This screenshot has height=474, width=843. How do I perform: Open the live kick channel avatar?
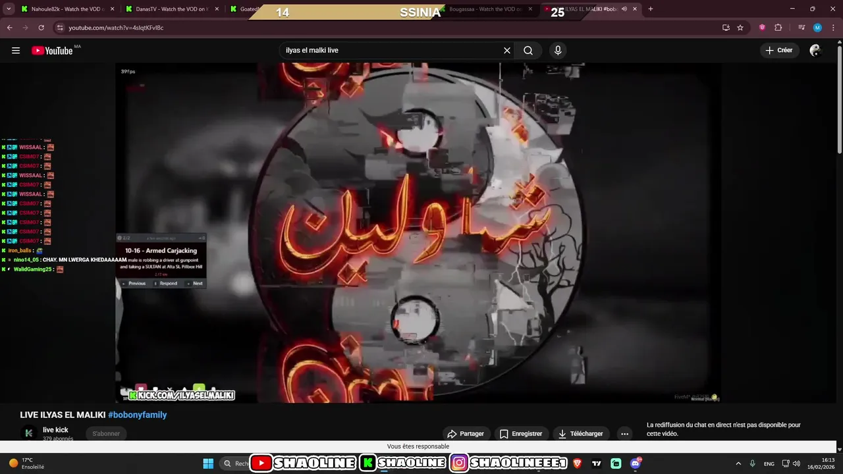pos(28,433)
